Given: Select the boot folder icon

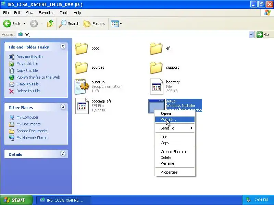Looking at the screenshot, I should pos(82,49).
